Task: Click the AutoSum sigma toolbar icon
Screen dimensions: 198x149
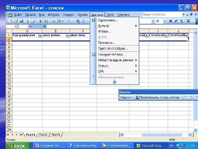Action: click(84, 21)
